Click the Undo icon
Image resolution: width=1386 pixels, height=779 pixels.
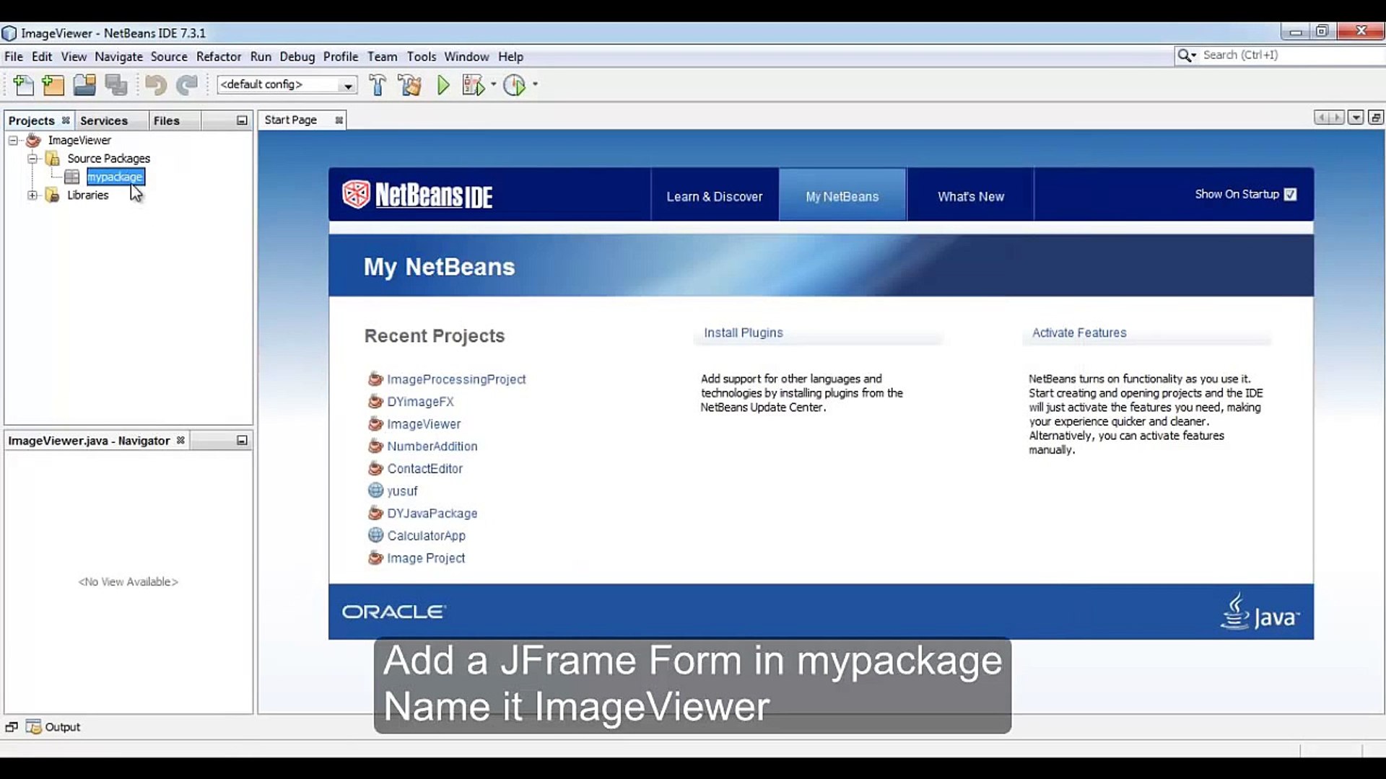pos(154,84)
